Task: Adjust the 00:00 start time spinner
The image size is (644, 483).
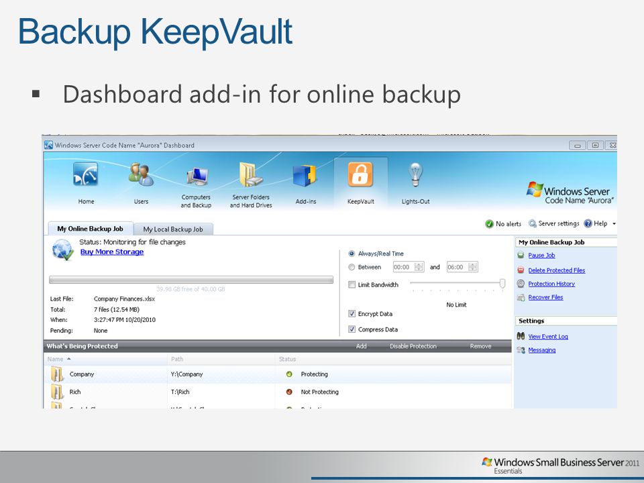Action: coord(419,267)
